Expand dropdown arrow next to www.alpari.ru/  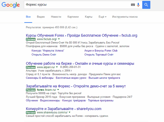(57, 67)
